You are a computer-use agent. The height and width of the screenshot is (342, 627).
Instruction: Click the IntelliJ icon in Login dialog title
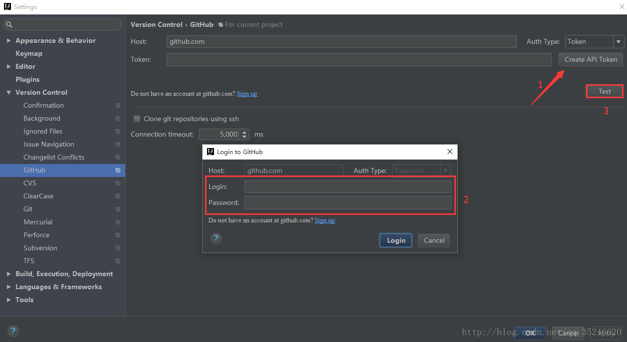pyautogui.click(x=210, y=152)
